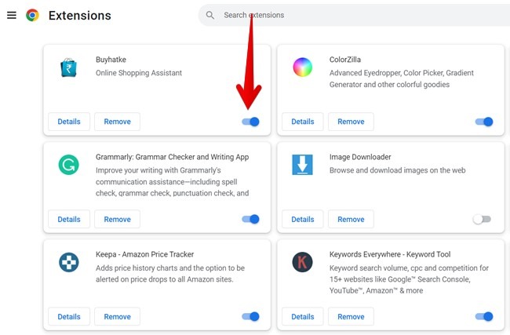The image size is (510, 335).
Task: Open the hamburger main menu
Action: (x=12, y=15)
